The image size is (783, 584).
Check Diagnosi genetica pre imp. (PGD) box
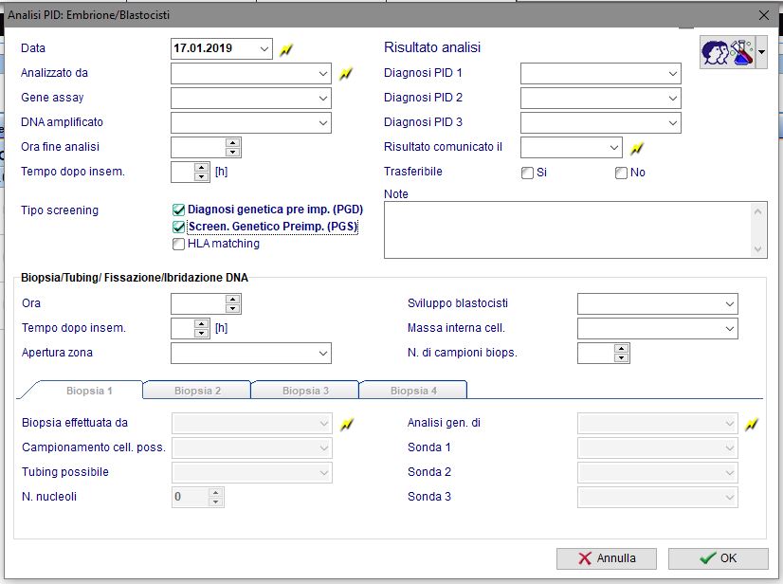pyautogui.click(x=179, y=210)
